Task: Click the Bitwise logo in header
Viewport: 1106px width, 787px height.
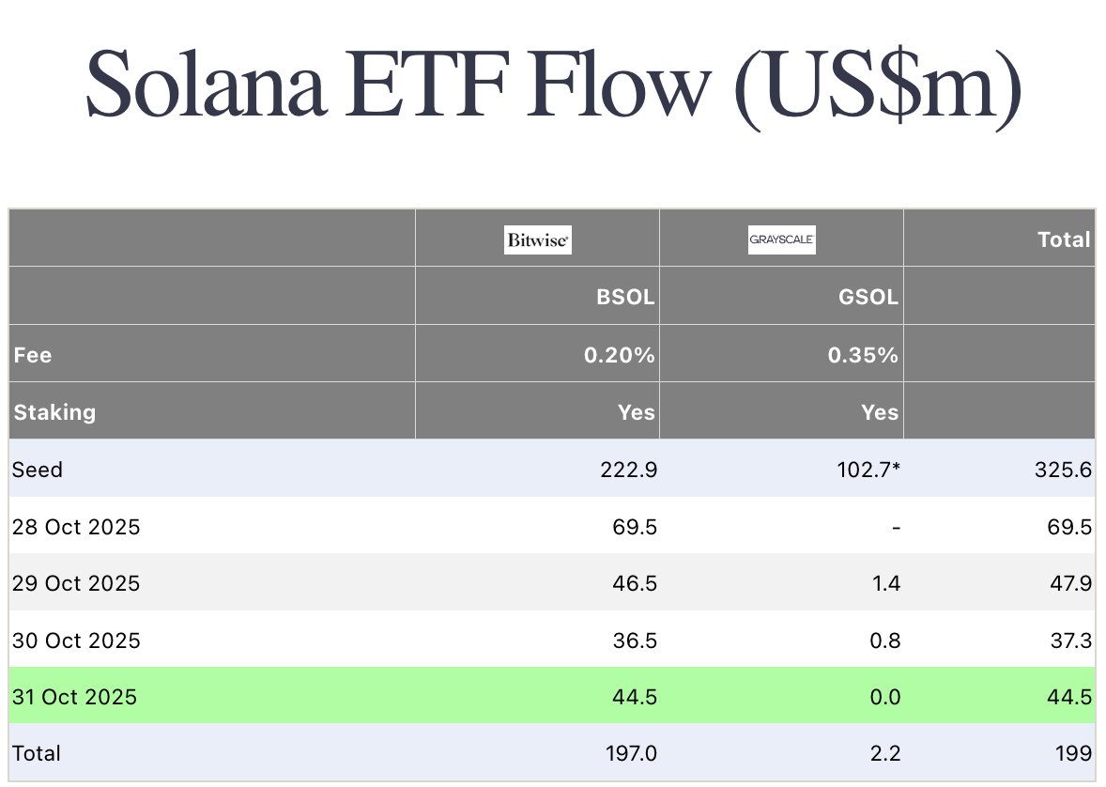Action: tap(537, 240)
